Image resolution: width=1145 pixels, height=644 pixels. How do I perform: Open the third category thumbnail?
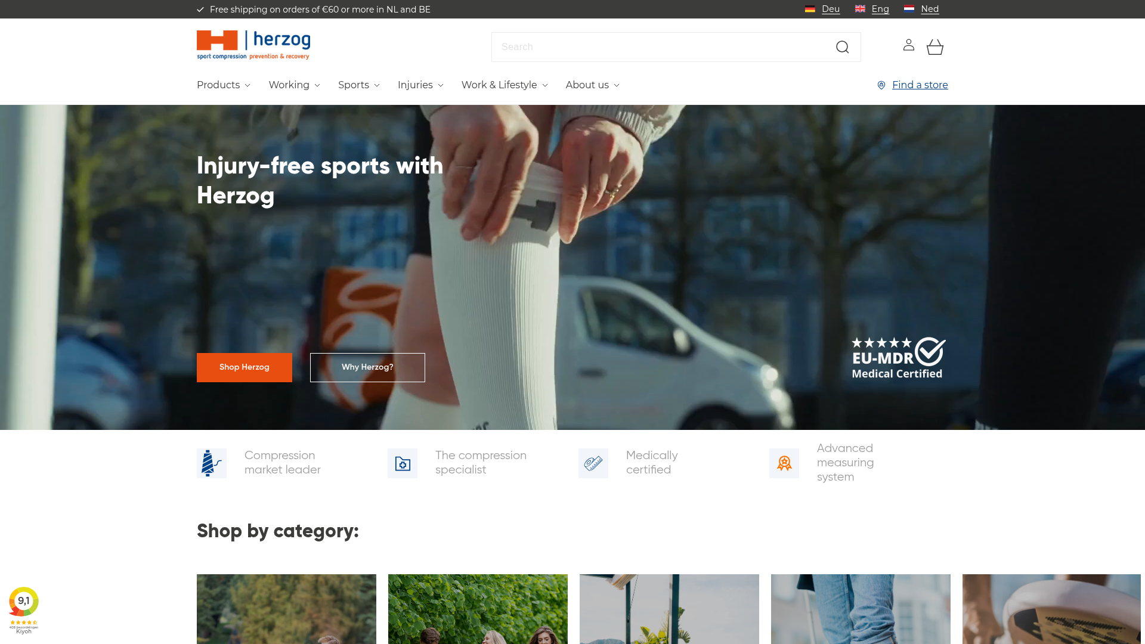(x=669, y=609)
